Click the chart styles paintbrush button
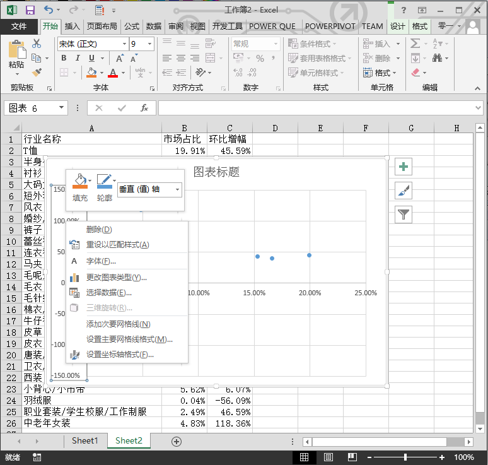488x465 pixels. [403, 191]
